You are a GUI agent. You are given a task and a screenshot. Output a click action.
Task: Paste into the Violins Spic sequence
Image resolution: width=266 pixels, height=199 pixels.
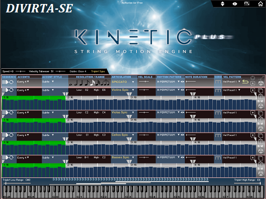pyautogui.click(x=261, y=97)
